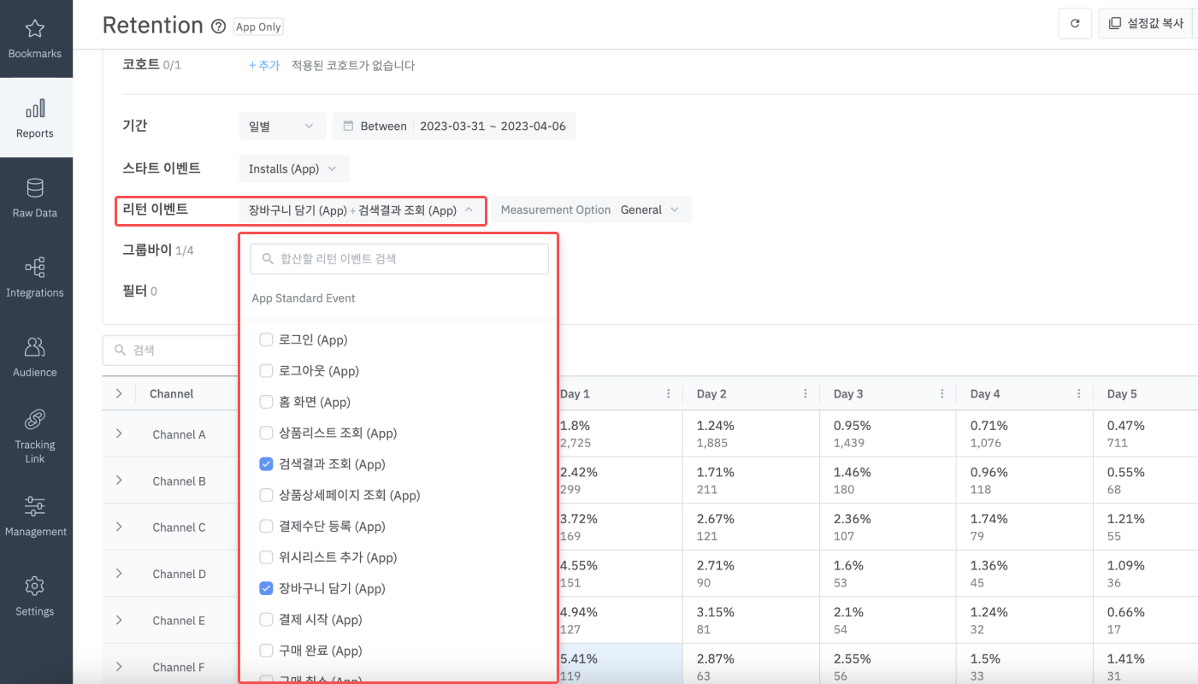1198x684 pixels.
Task: Click Channel E Day 4 cell 1.24%
Action: (x=1024, y=620)
